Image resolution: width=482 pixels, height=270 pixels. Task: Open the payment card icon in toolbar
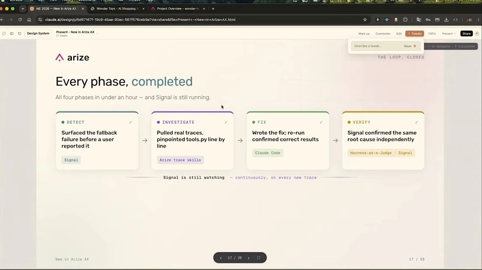pyautogui.click(x=437, y=20)
